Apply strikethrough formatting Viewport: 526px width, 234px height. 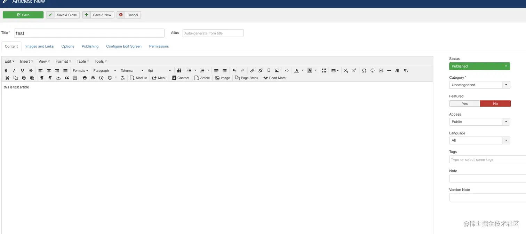(x=31, y=71)
